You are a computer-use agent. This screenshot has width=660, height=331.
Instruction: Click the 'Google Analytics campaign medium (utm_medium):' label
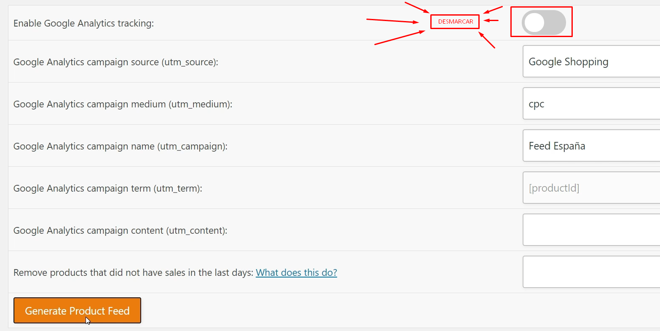click(x=123, y=104)
